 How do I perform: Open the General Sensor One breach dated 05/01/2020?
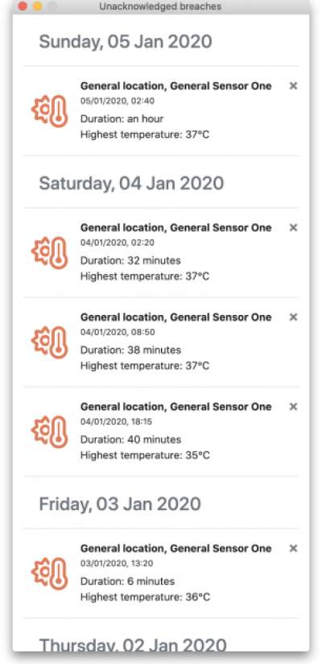tap(176, 86)
